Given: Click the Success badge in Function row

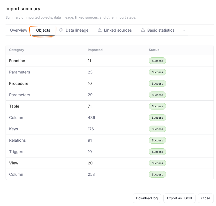Looking at the screenshot, I should pyautogui.click(x=157, y=61).
